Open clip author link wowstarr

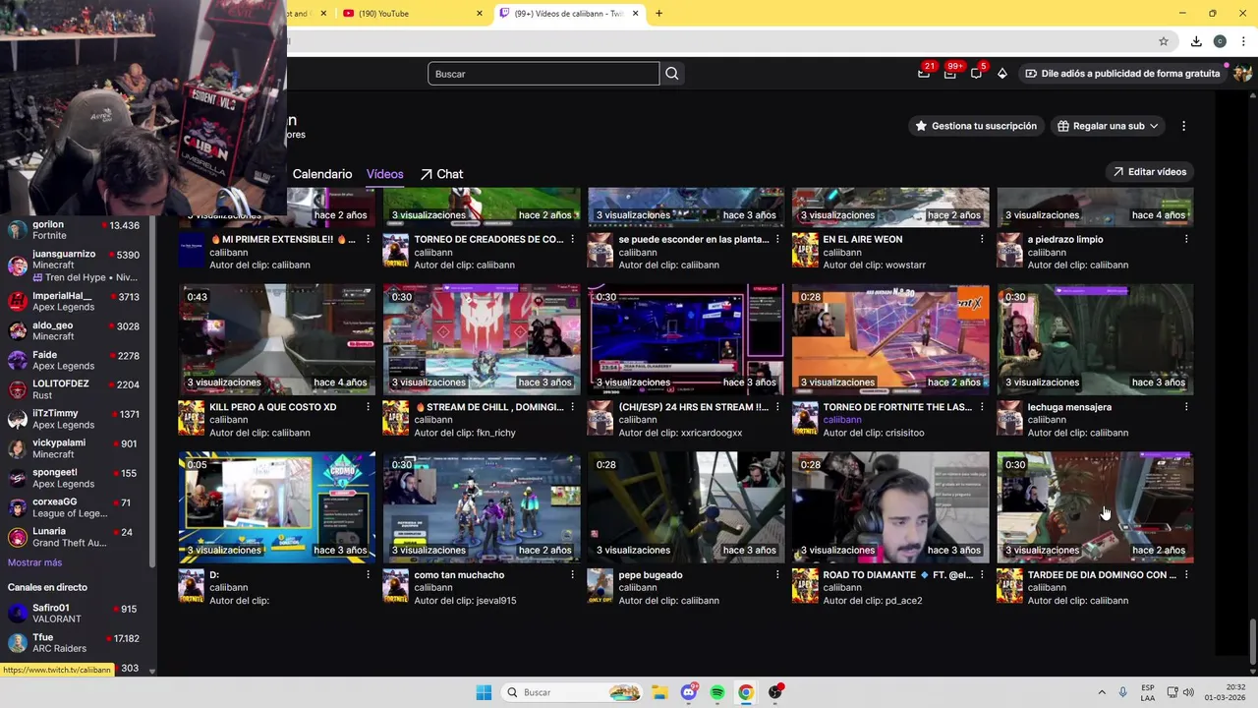click(902, 265)
